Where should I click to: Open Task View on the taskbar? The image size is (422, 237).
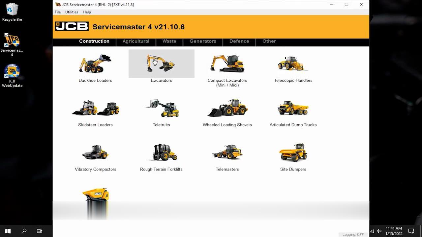(x=40, y=231)
